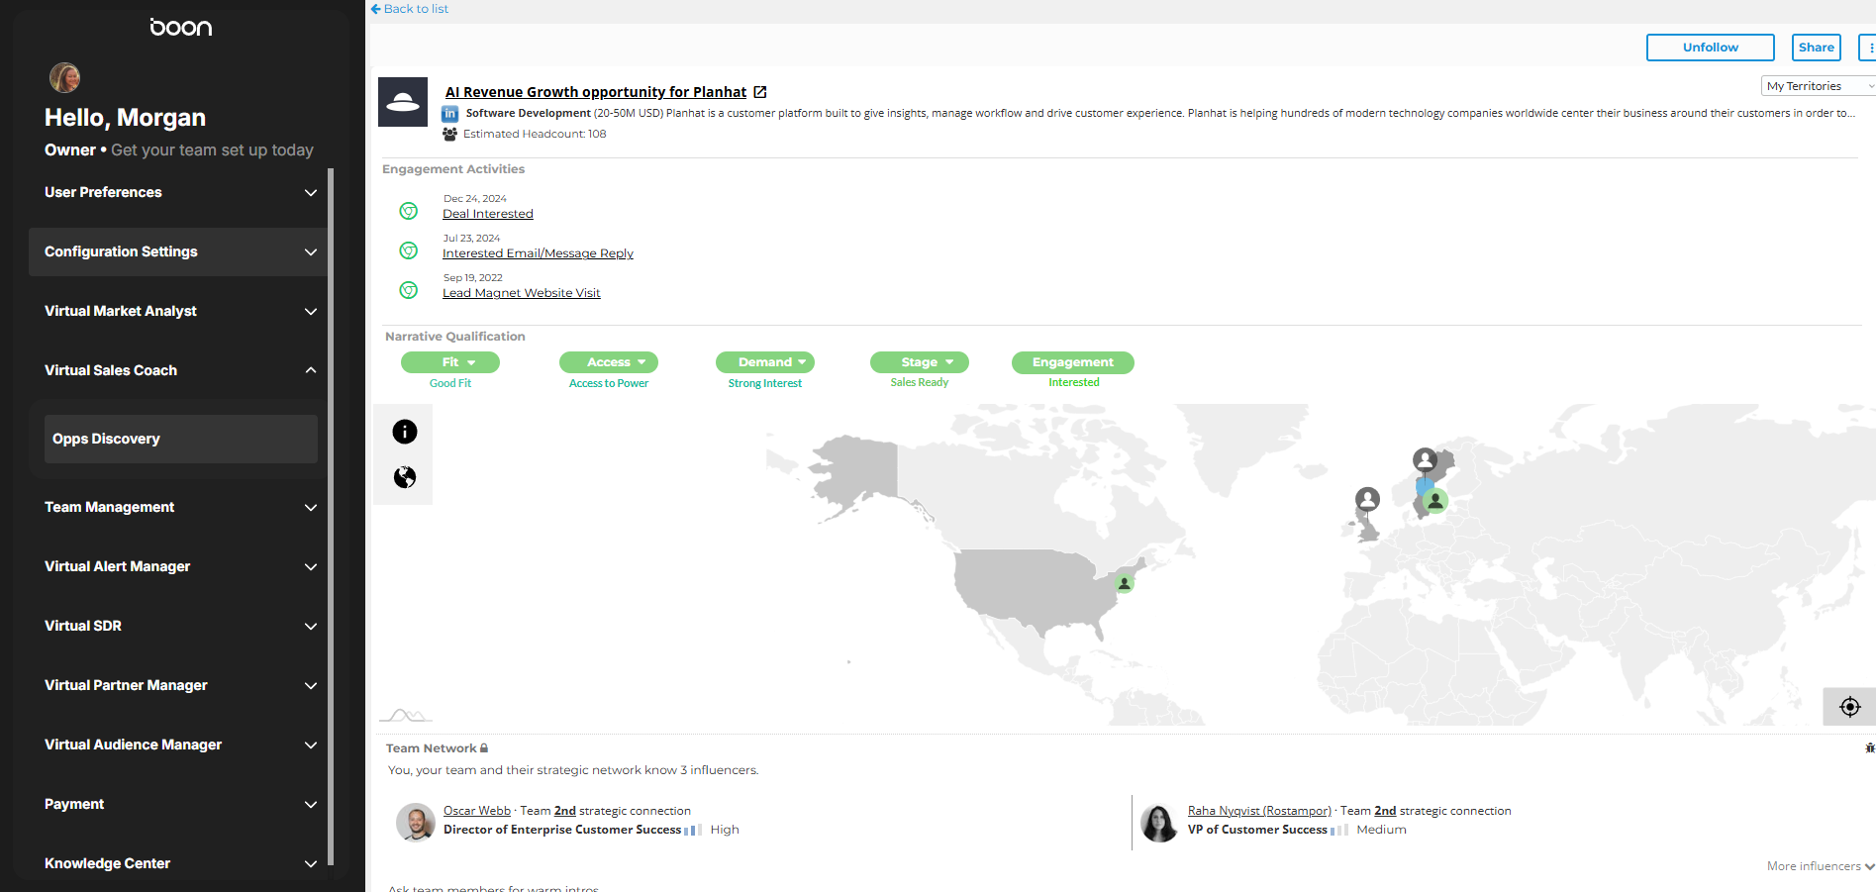Screen dimensions: 1876x892
Task: Collapse Virtual Sales Coach section
Action: (179, 370)
